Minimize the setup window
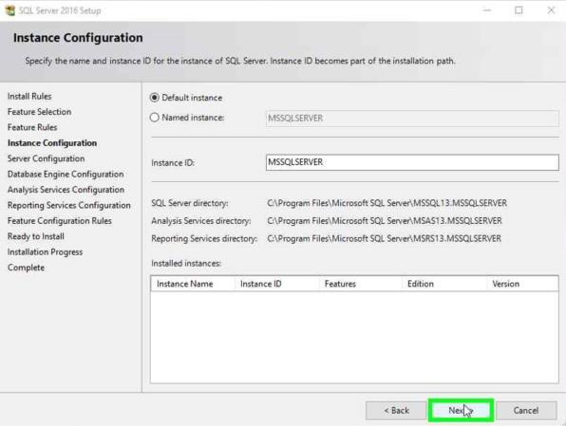The image size is (566, 426). click(487, 10)
